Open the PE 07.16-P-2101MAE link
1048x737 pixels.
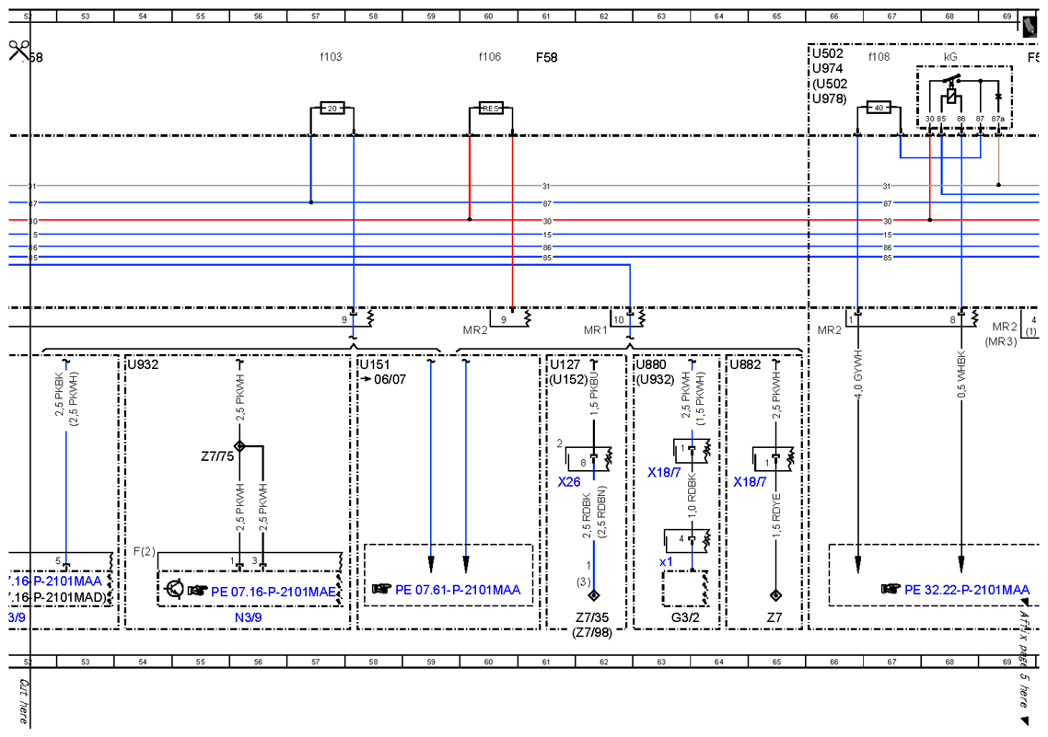tap(274, 592)
